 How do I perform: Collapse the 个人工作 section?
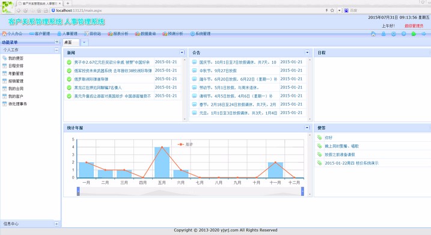[57, 50]
